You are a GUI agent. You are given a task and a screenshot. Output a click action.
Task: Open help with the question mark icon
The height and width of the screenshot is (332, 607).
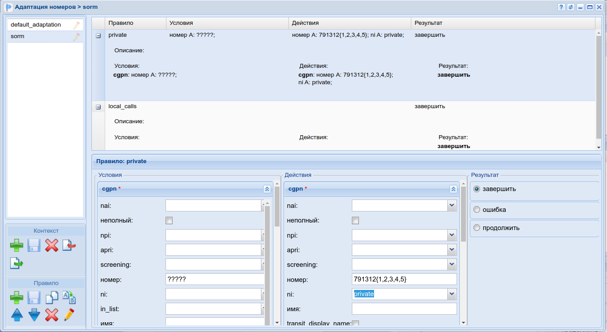click(561, 7)
